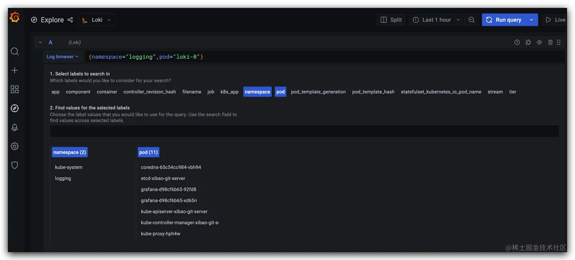This screenshot has height=260, width=575.
Task: Deselect the namespace label
Action: coord(257,92)
